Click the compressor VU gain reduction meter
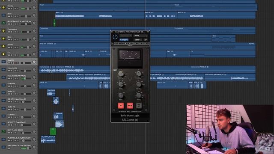274x154 pixels. (x=130, y=55)
